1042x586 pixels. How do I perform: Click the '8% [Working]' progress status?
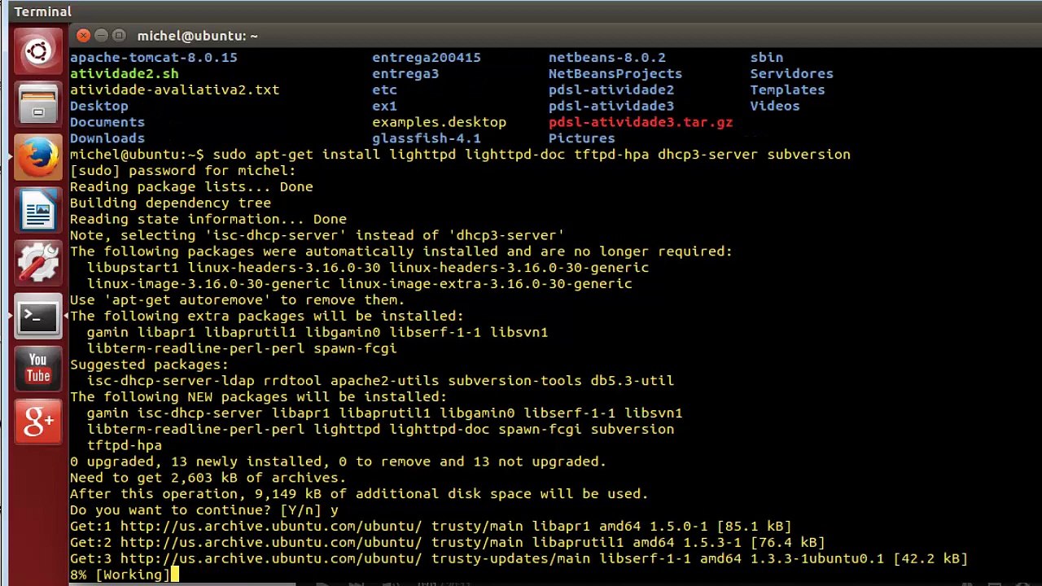(x=120, y=575)
